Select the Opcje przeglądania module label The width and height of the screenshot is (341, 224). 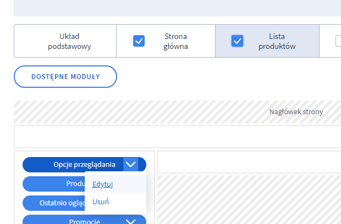point(84,164)
